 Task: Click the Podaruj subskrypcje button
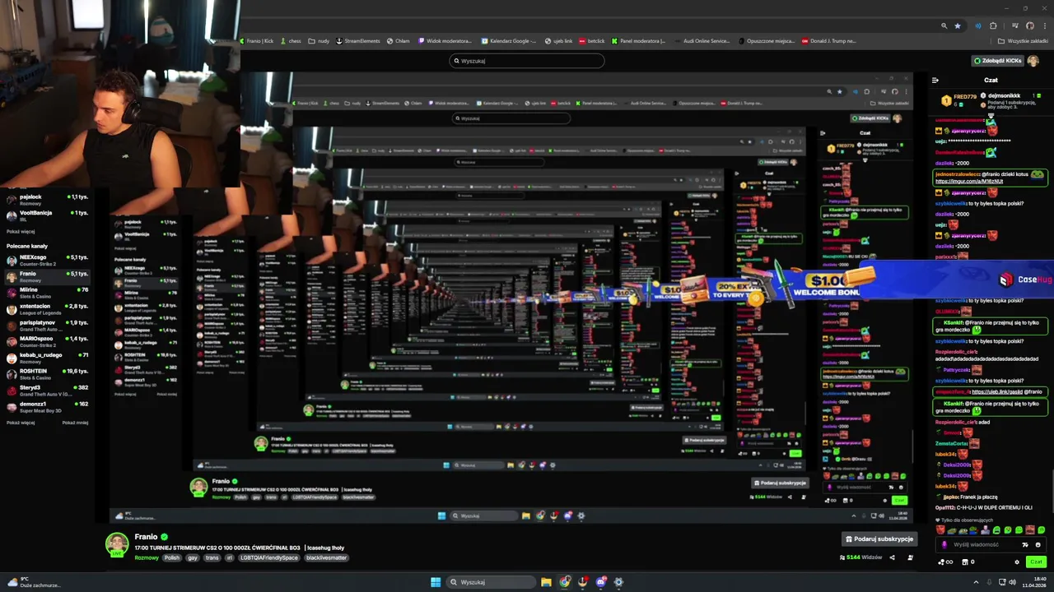879,539
